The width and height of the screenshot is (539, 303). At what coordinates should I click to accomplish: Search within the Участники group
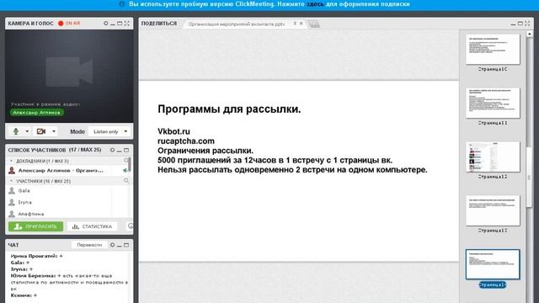click(x=126, y=180)
